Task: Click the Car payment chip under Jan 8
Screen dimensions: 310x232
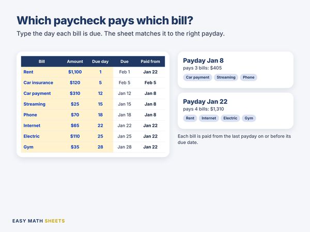Action: 197,77
